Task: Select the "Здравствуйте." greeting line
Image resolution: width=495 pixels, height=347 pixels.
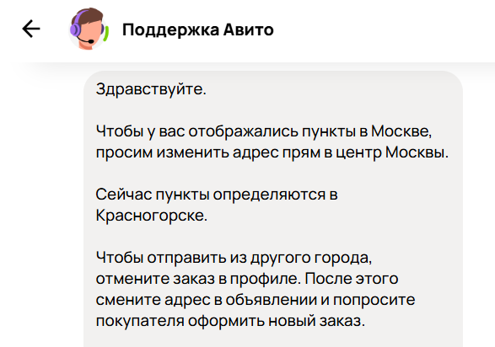Action: (151, 89)
